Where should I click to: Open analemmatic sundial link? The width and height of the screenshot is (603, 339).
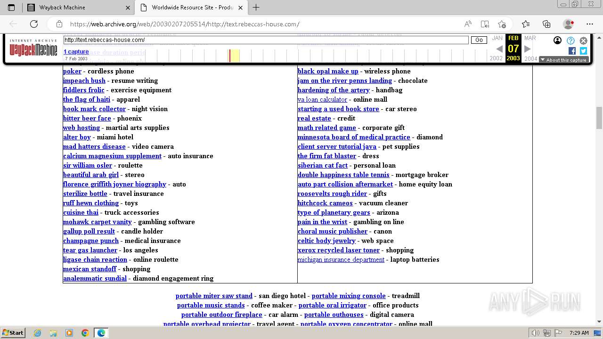(x=95, y=278)
